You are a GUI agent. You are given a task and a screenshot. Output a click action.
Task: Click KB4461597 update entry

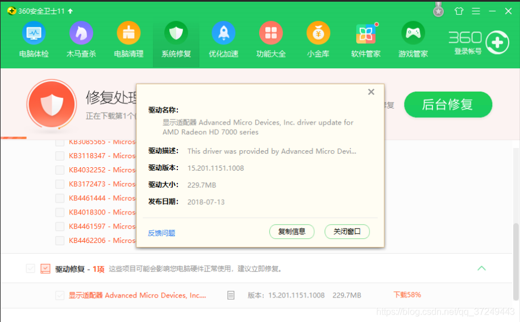pyautogui.click(x=102, y=226)
